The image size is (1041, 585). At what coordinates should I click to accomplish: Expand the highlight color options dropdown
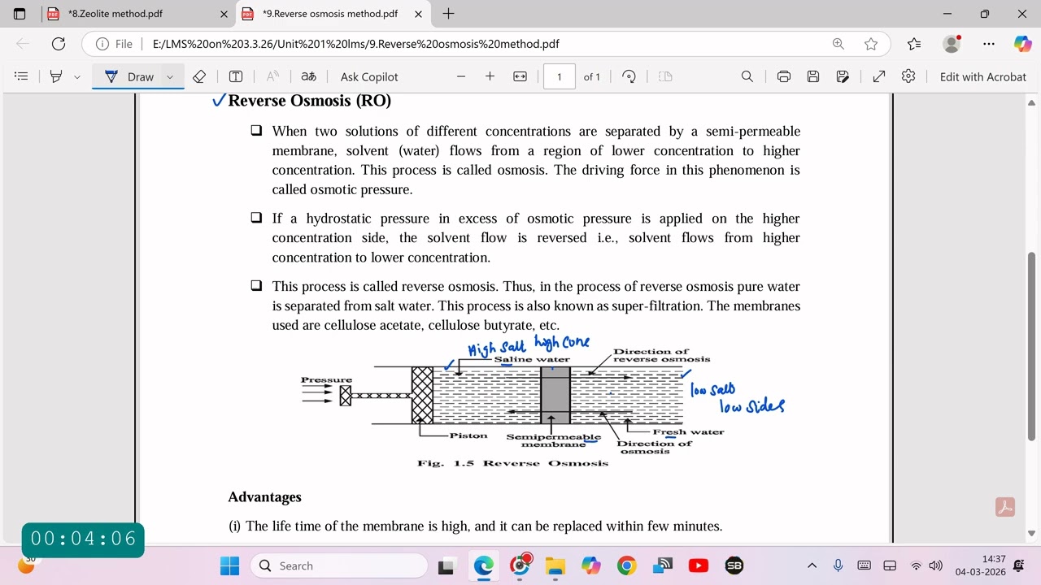pyautogui.click(x=77, y=76)
